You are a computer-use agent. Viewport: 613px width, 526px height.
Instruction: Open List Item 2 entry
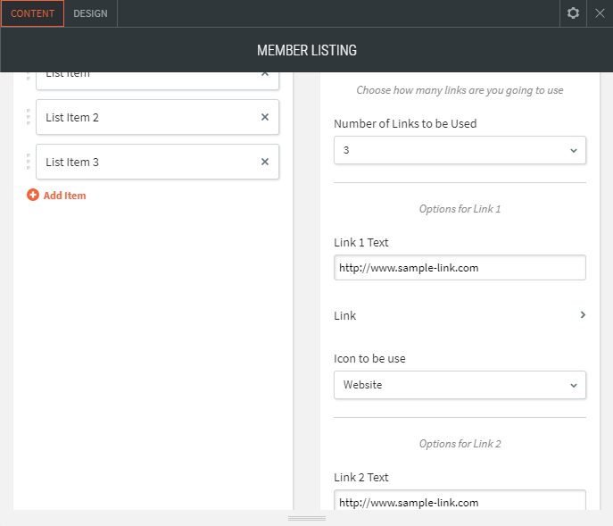(143, 117)
